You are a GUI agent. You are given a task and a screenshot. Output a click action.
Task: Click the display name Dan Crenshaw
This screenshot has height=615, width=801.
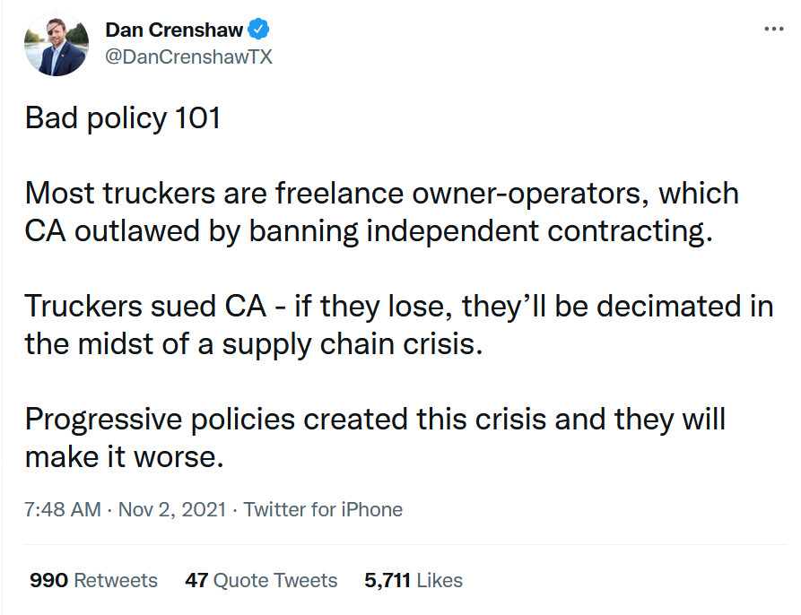tap(174, 30)
